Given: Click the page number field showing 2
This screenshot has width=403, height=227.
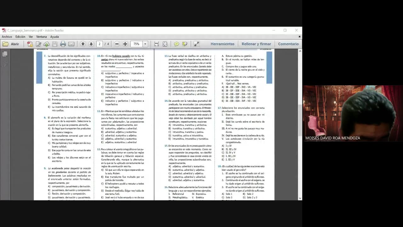Looking at the screenshot, I should click(99, 44).
